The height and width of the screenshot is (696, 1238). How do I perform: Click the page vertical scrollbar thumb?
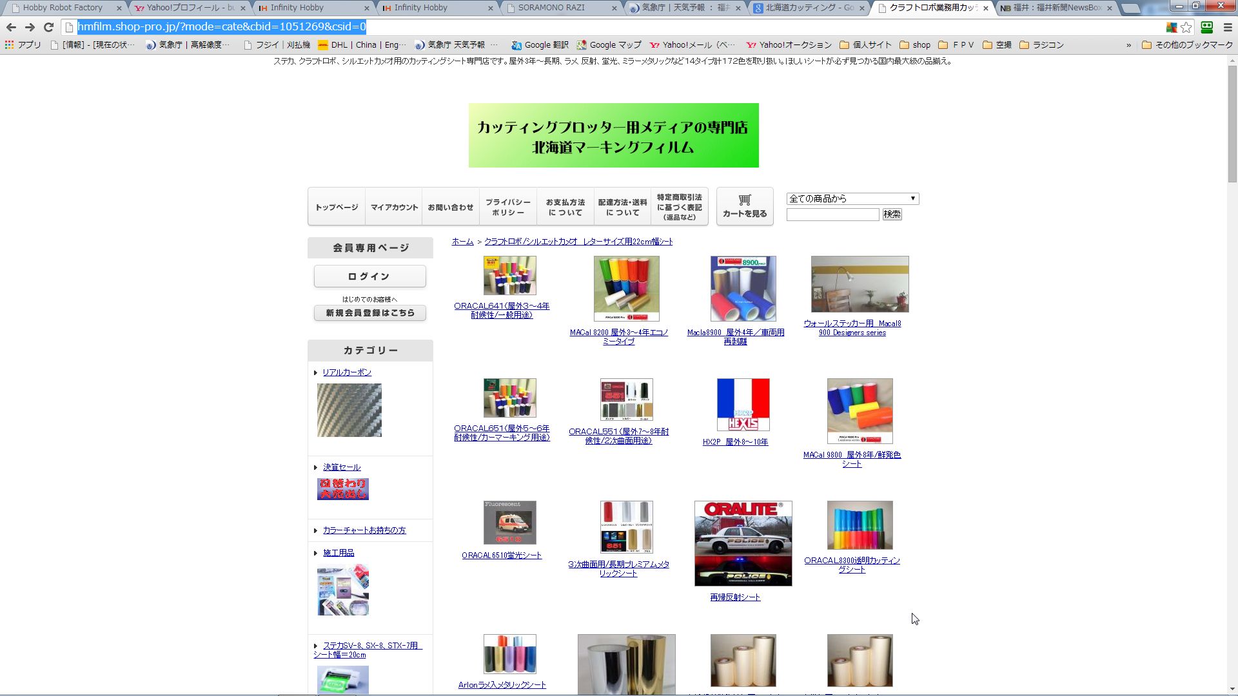1232,122
